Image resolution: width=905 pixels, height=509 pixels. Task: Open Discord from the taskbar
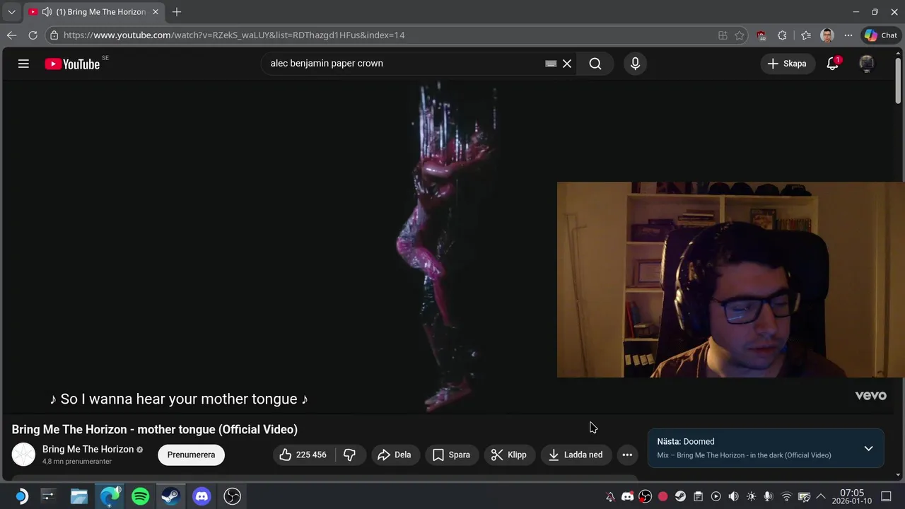[x=202, y=496]
